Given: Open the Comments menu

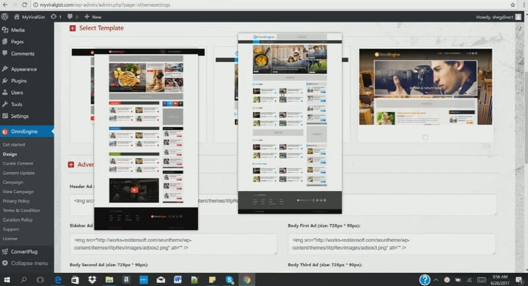Looking at the screenshot, I should click(x=22, y=53).
